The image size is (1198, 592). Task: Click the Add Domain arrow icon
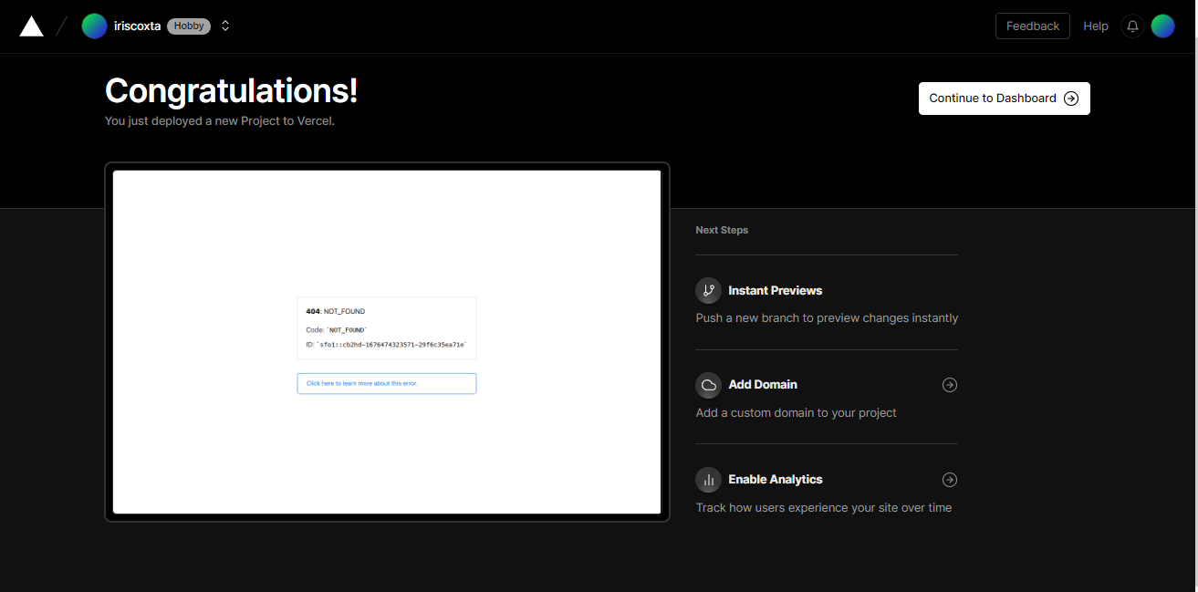tap(950, 385)
